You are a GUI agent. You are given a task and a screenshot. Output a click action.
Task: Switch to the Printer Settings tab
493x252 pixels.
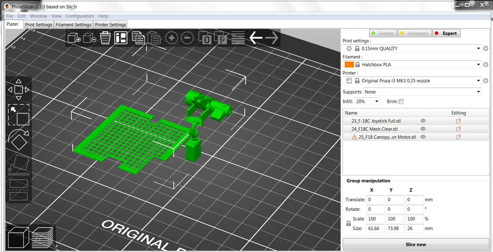point(110,25)
